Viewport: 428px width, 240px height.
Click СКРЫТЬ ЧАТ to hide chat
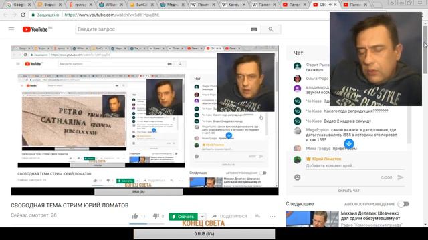tap(348, 191)
